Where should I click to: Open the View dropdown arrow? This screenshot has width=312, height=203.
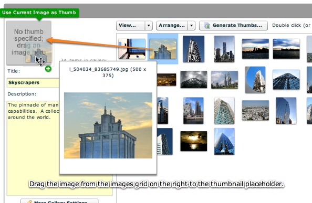(149, 26)
